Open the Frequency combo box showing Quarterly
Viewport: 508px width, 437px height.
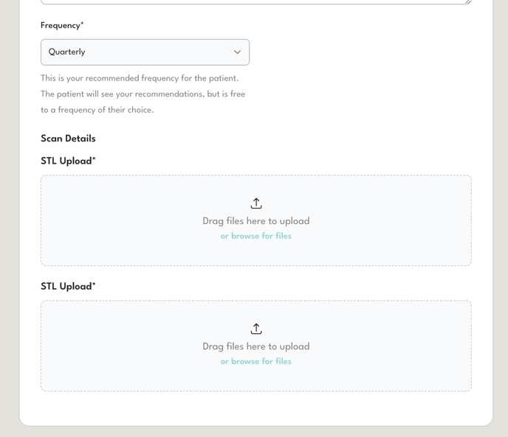[145, 52]
